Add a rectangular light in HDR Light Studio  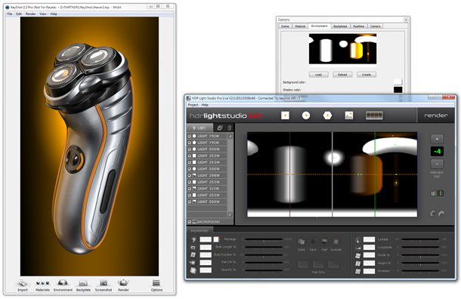tap(285, 116)
